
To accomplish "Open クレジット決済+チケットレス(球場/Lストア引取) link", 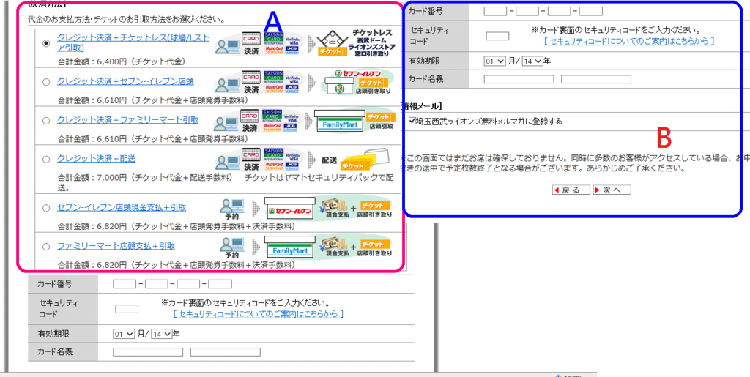I will 133,42.
